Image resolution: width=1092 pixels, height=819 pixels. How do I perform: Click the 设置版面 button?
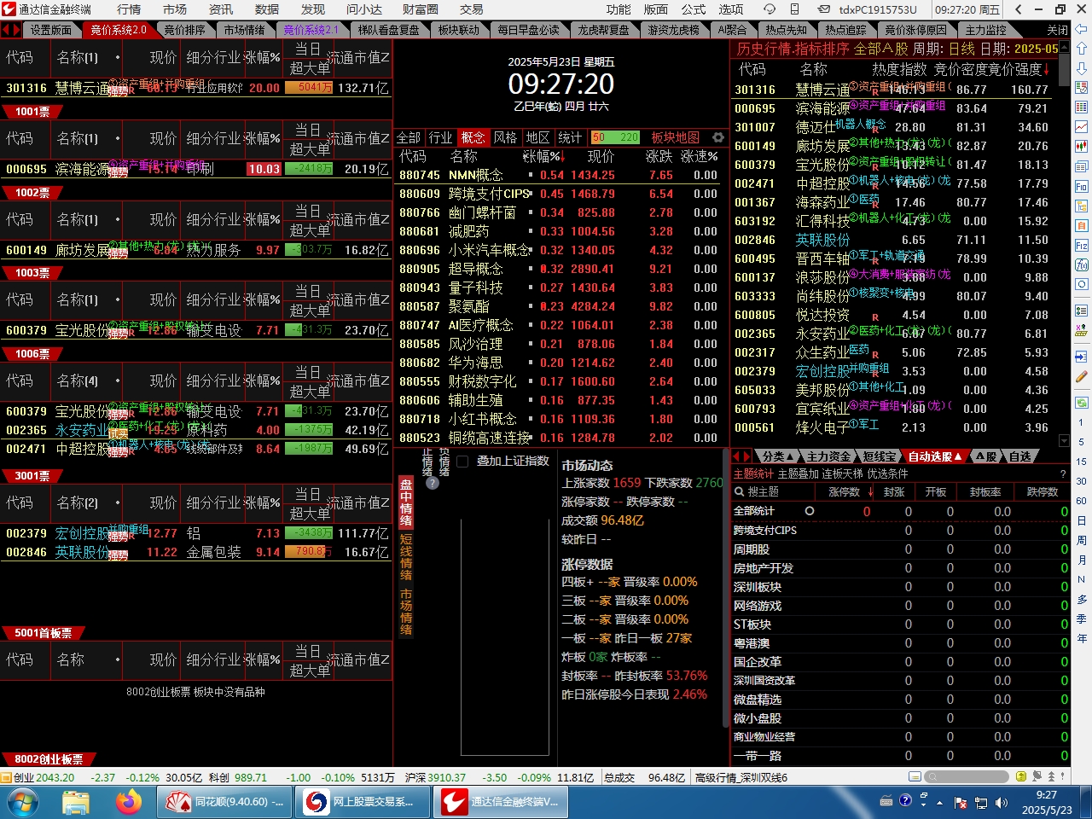click(52, 29)
